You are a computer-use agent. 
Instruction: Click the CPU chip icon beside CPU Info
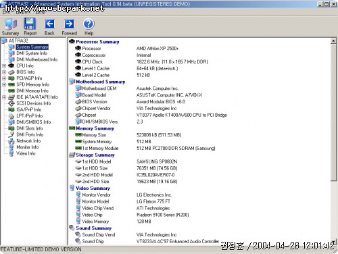(x=11, y=66)
